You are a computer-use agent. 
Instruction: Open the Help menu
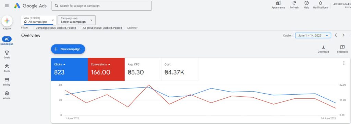[306, 5]
